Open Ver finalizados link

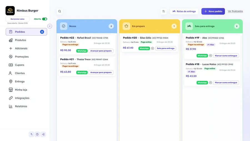coord(235,11)
